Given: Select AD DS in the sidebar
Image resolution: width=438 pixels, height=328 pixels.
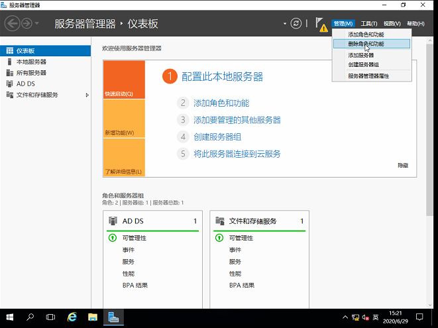Looking at the screenshot, I should pos(45,83).
